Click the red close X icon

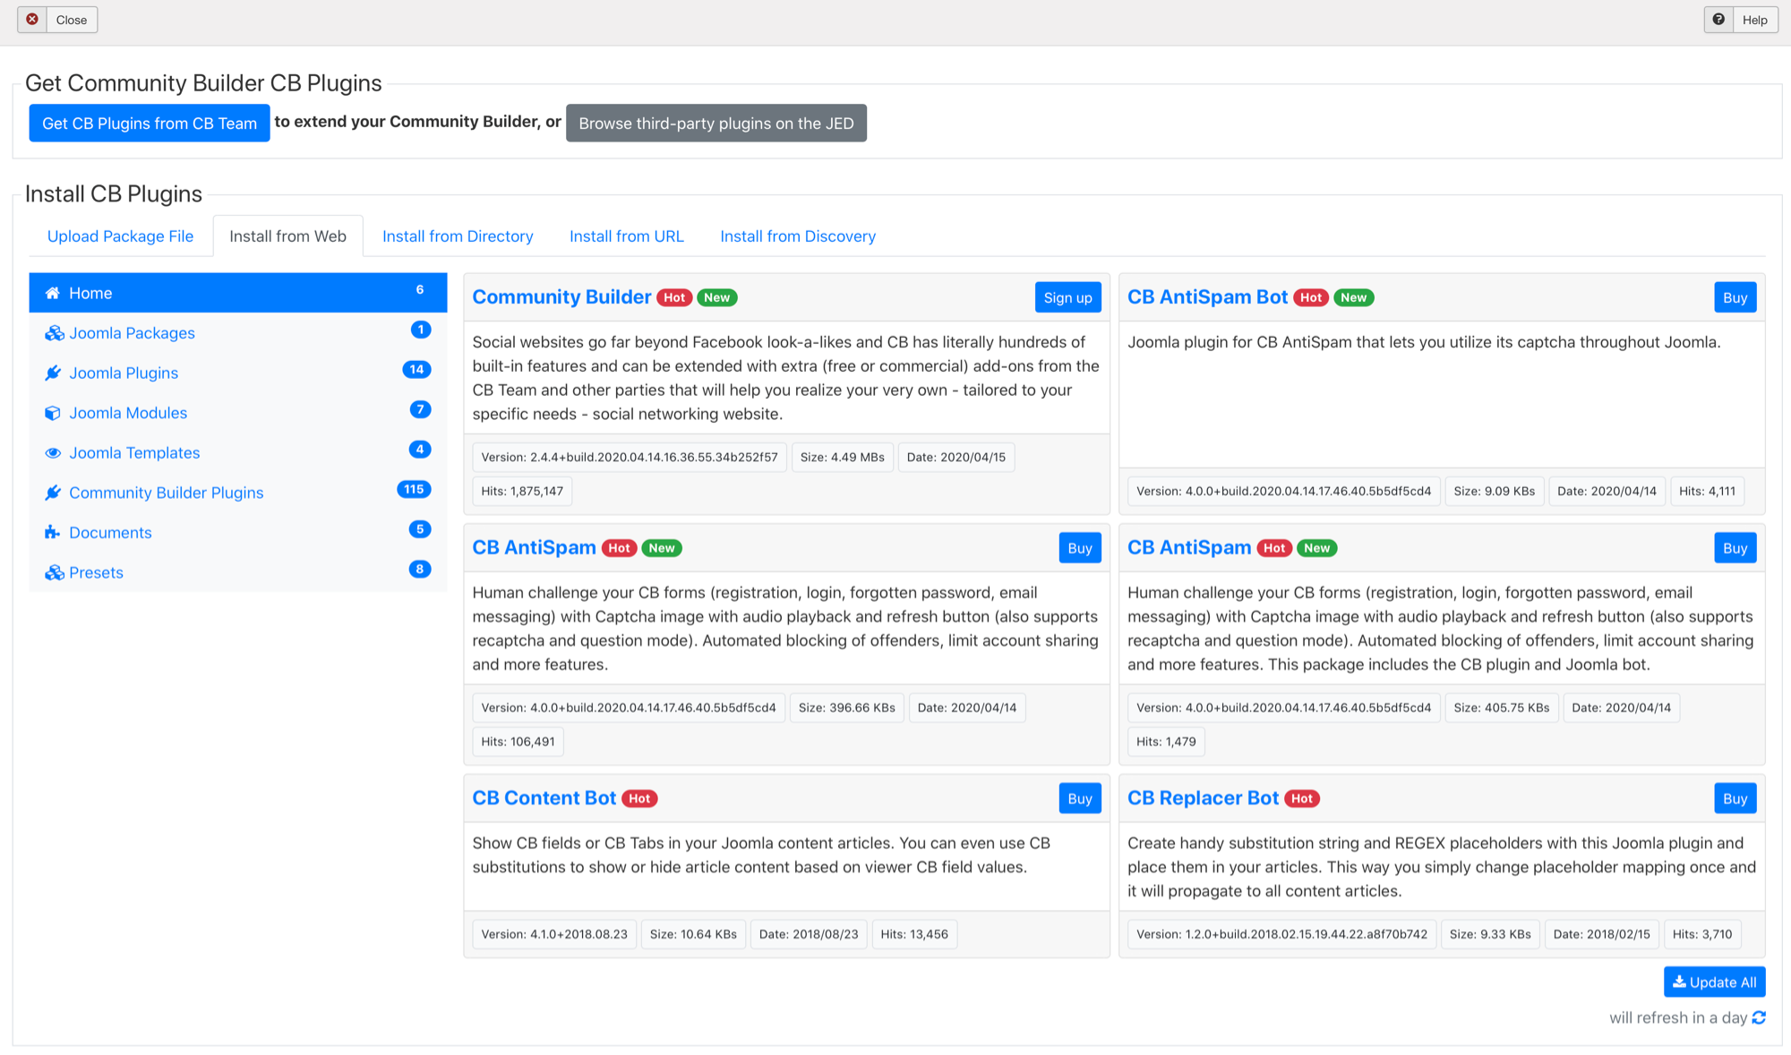[x=32, y=20]
